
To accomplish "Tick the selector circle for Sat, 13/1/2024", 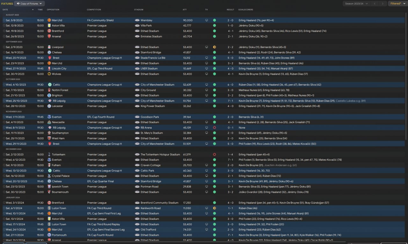I will pos(4,219).
